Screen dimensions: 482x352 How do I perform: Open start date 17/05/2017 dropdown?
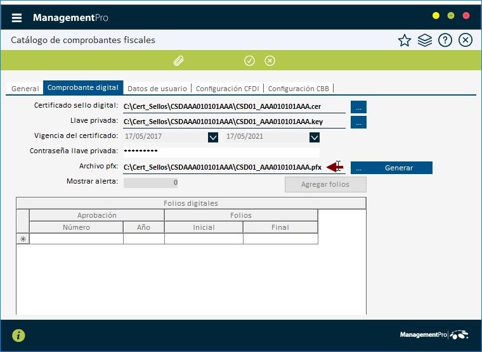(x=213, y=137)
